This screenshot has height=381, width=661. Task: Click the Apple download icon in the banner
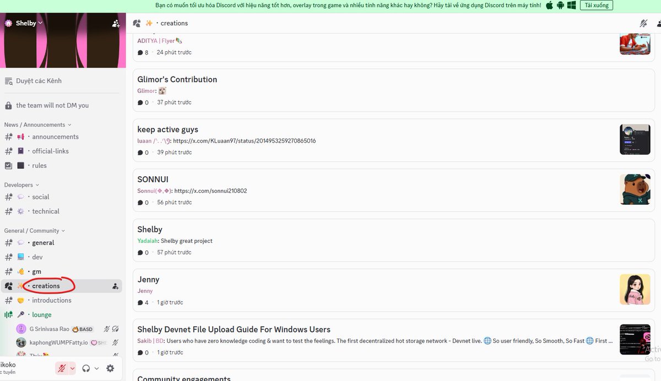(x=549, y=6)
